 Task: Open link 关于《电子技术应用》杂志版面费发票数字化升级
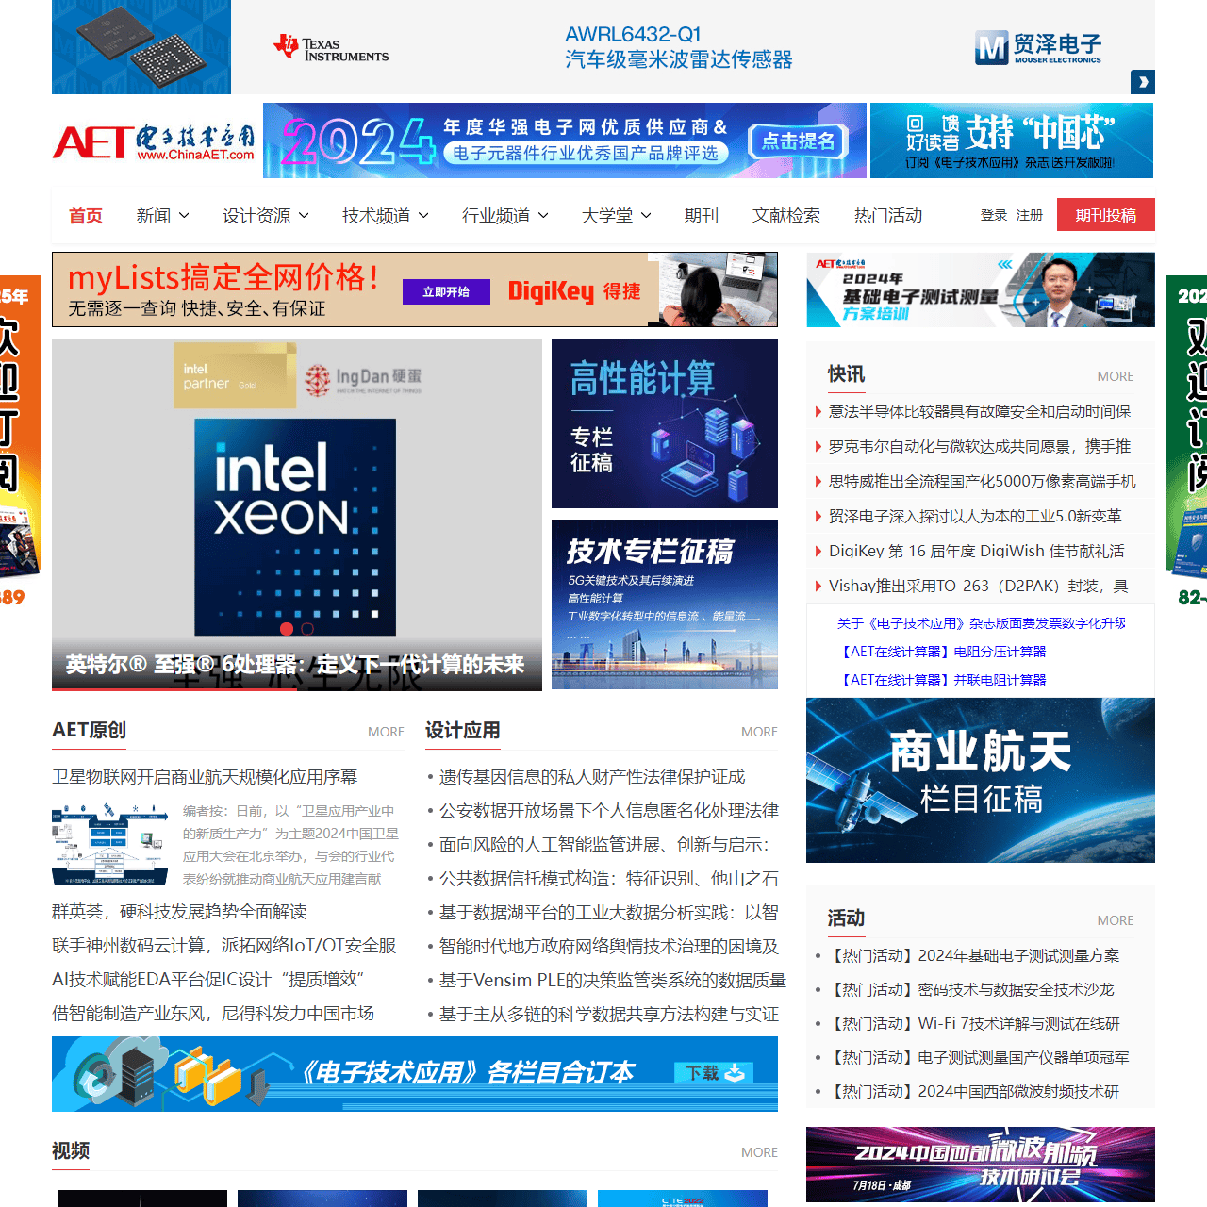[x=981, y=623]
